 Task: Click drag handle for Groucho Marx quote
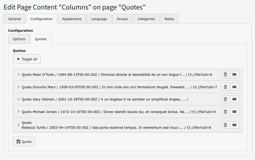(x=234, y=87)
